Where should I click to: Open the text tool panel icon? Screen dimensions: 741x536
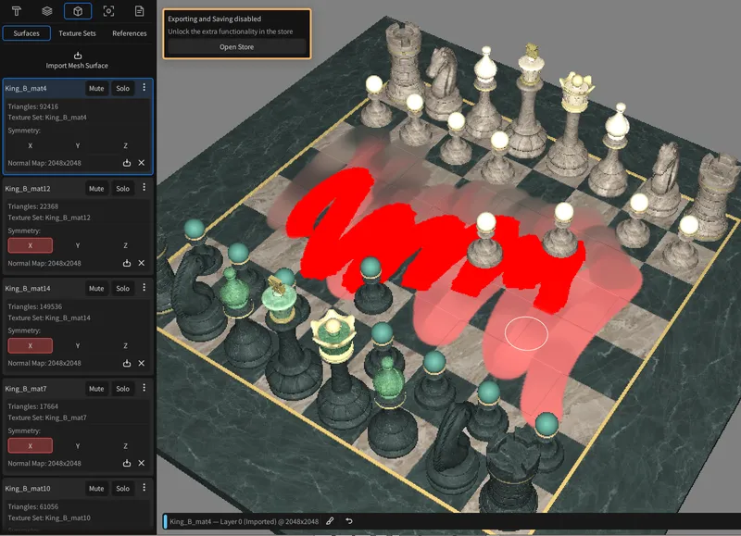pyautogui.click(x=16, y=11)
